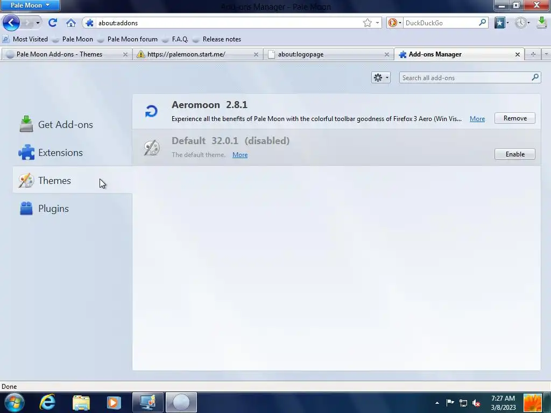Screen dimensions: 551x413
Task: Open the search engine chooser dropdown arrow
Action: point(400,23)
